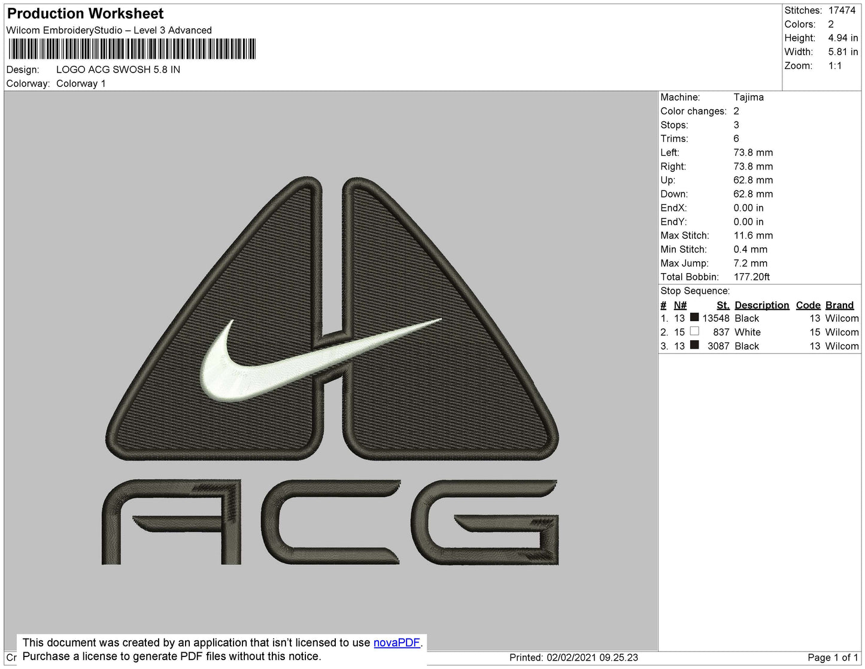Screen dimensions: 865x669
Task: Click the 'Page 1 of 1' footer
Action: coord(833,657)
